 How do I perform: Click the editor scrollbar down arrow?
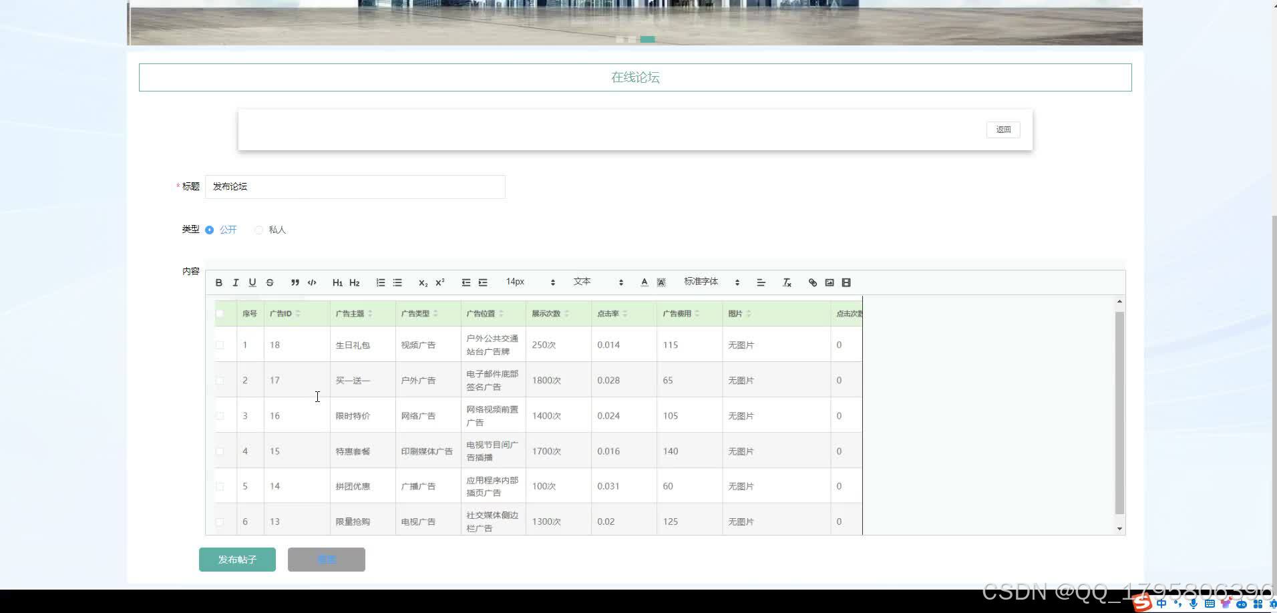1119,529
